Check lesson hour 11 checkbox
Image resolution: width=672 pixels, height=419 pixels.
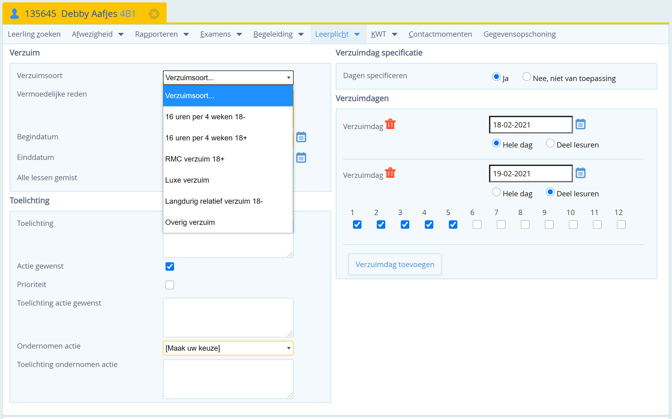point(597,225)
